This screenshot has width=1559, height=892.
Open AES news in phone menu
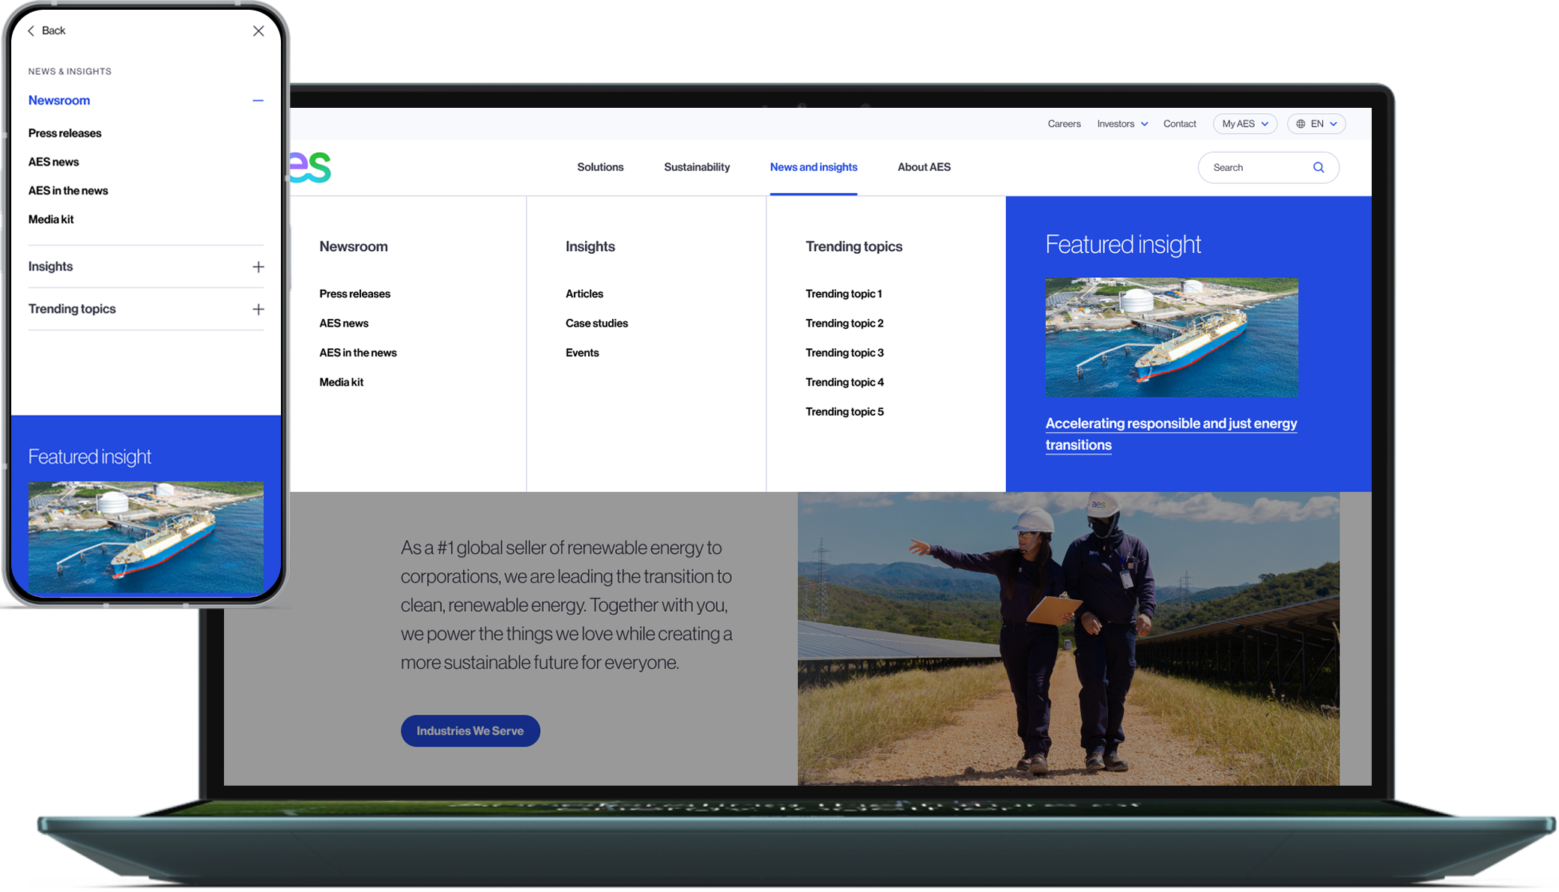point(53,162)
